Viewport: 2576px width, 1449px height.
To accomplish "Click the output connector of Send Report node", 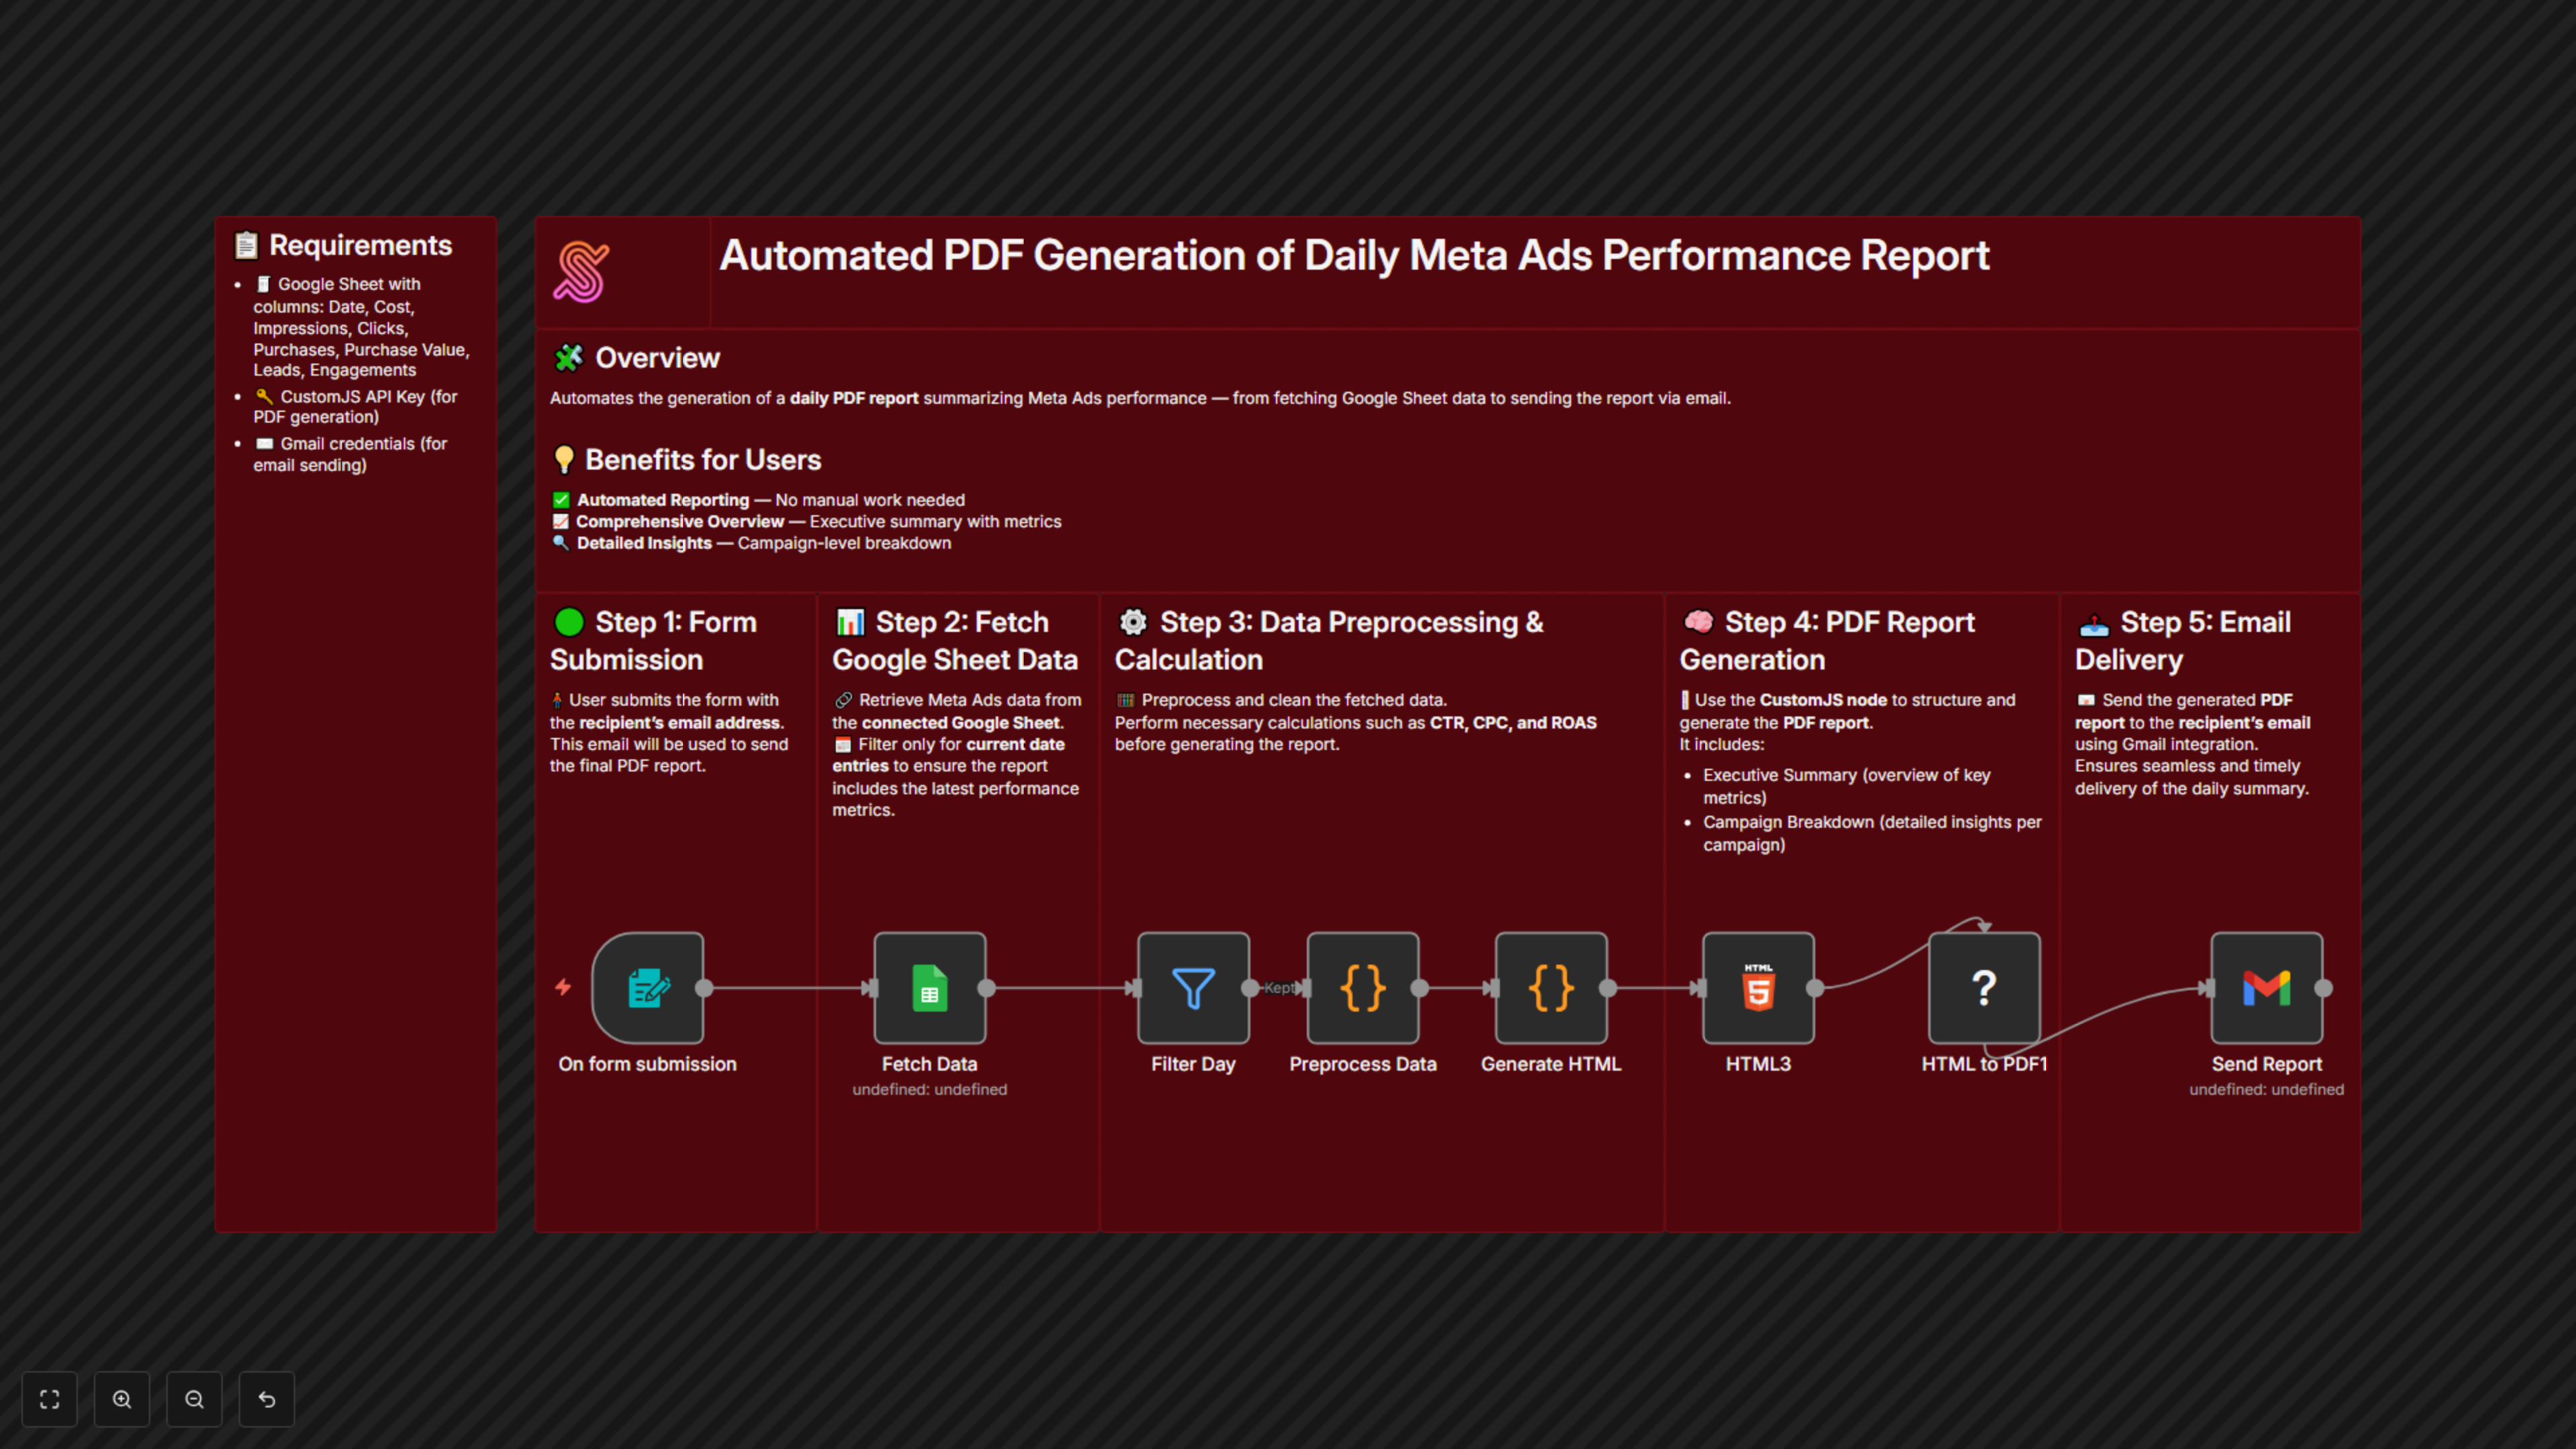I will coord(2324,988).
